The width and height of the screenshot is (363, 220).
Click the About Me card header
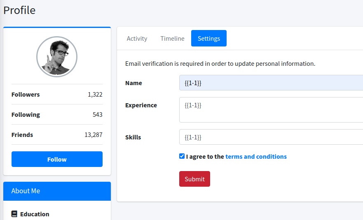point(57,191)
